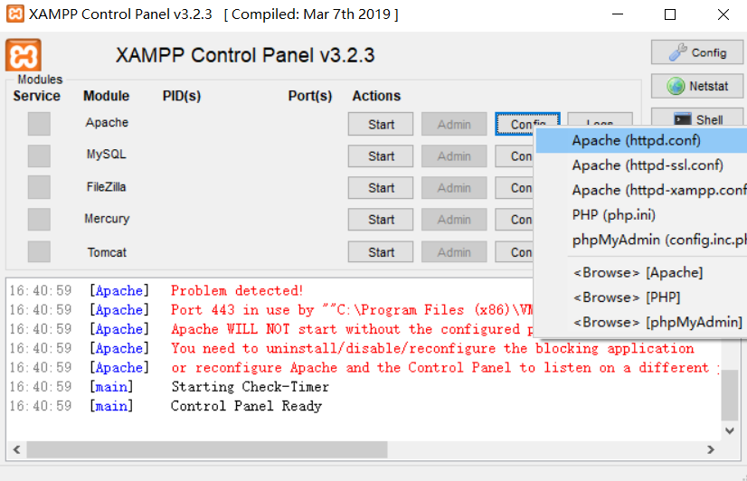The height and width of the screenshot is (481, 747).
Task: Open phpMyAdmin (config.inc.php) menu entry
Action: (x=641, y=240)
